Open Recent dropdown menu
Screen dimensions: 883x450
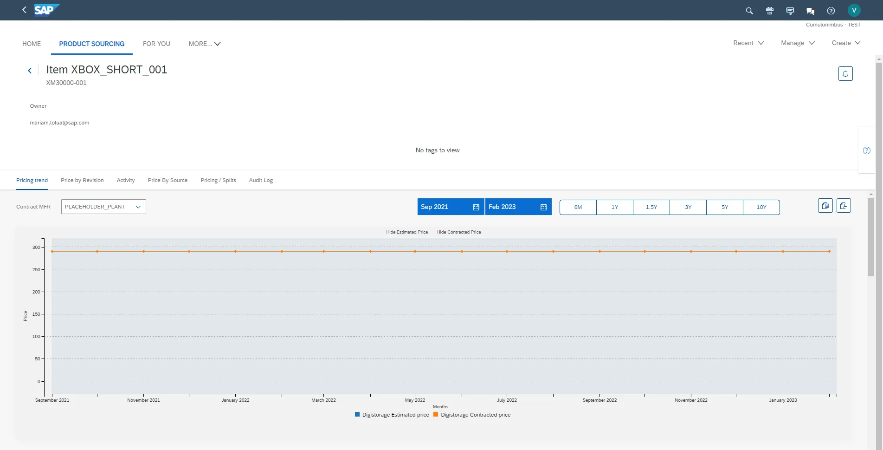(748, 43)
